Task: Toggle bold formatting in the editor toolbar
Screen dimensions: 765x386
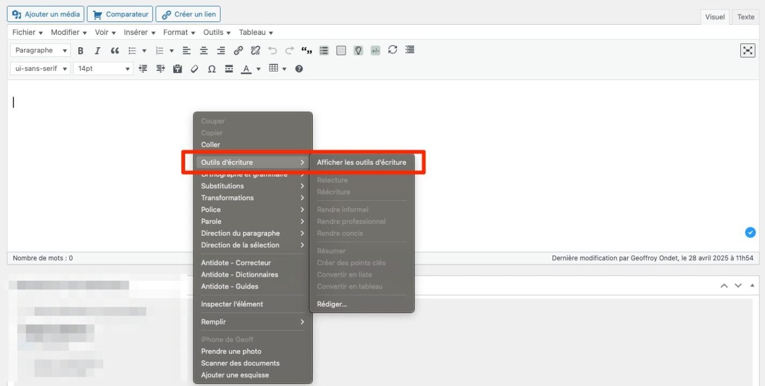Action: (x=80, y=51)
